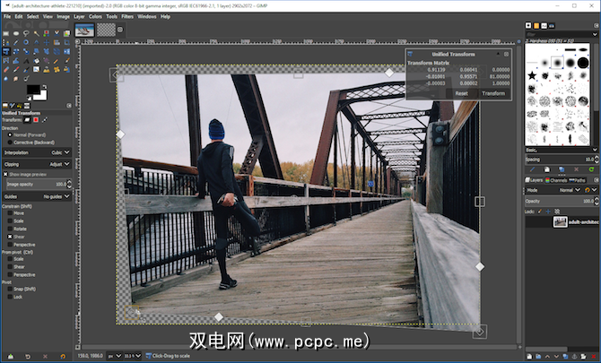The height and width of the screenshot is (363, 601).
Task: Adjust the layer Opacity slider
Action: coord(556,201)
